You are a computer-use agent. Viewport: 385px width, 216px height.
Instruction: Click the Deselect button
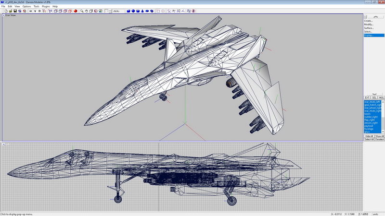click(380, 139)
